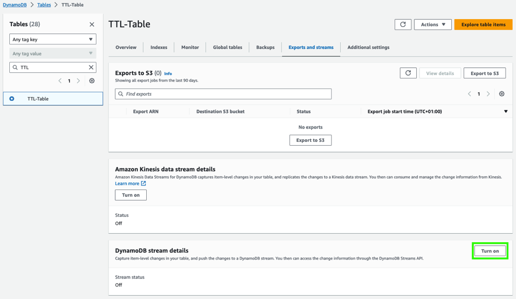Sort by export job start time arrow
Image resolution: width=516 pixels, height=299 pixels.
coord(506,112)
